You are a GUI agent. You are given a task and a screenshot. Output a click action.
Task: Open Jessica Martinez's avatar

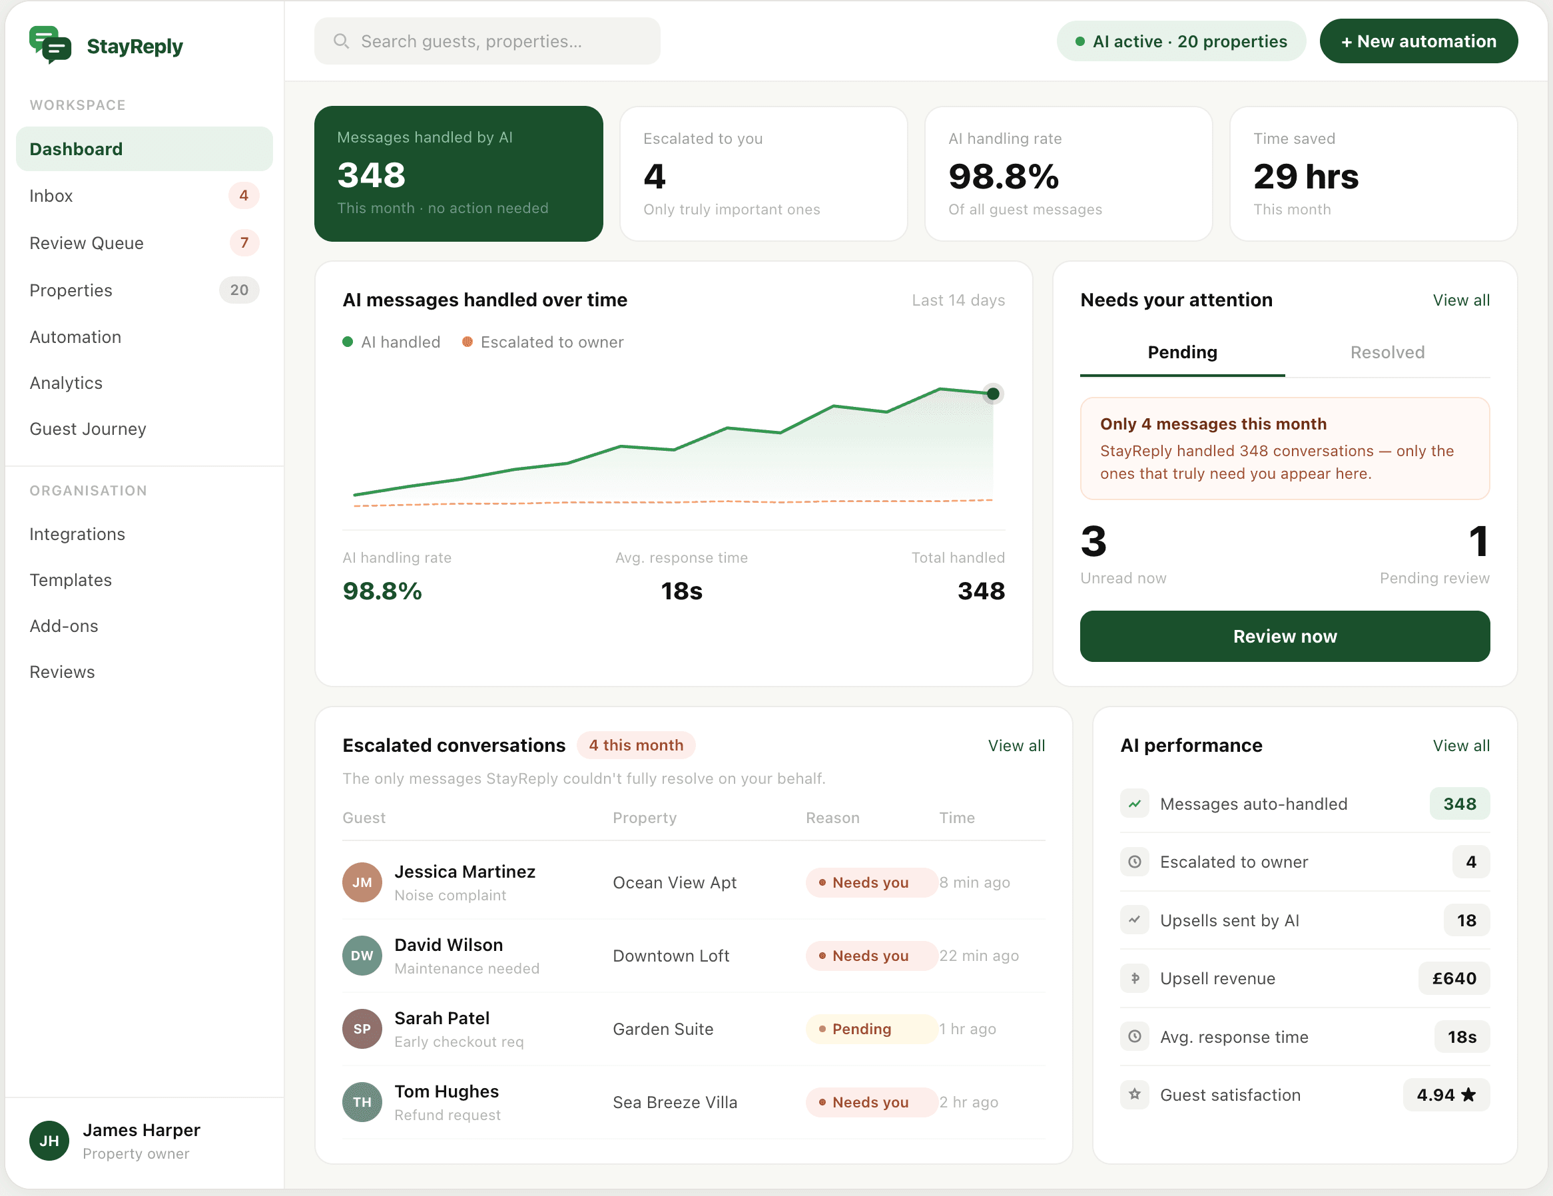pyautogui.click(x=362, y=882)
